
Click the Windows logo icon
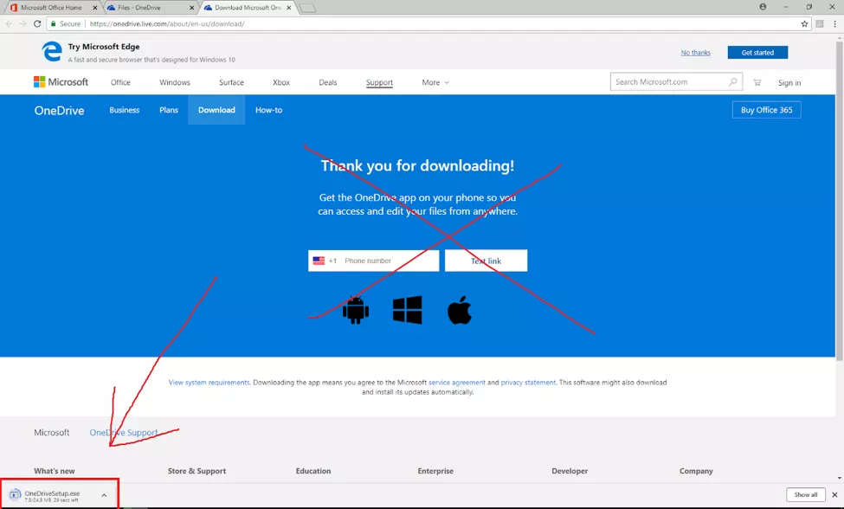[x=408, y=310]
